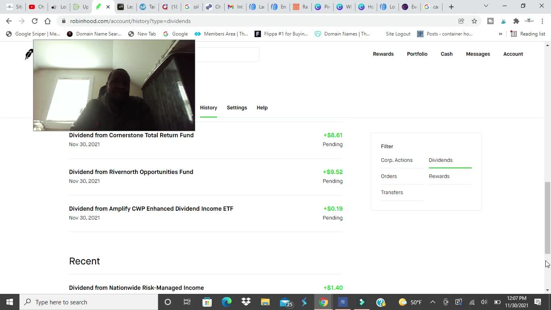
Task: Open the notification center icon
Action: (x=538, y=302)
